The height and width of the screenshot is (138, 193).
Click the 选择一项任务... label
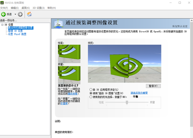coord(8,20)
